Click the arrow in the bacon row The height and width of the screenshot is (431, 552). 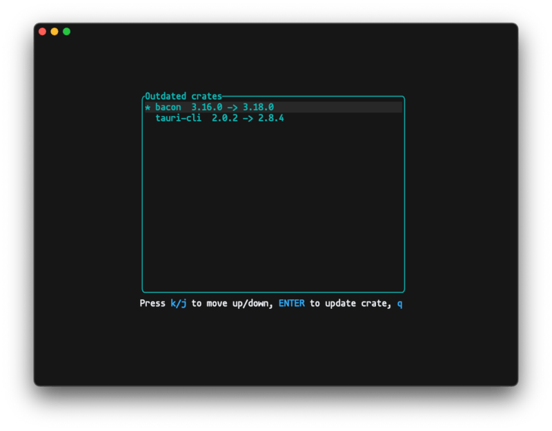point(233,108)
